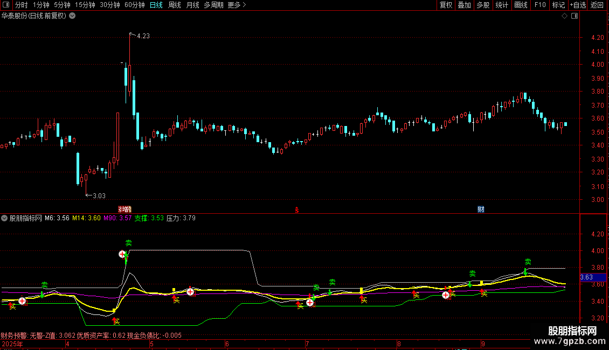Click month 5 on the timeline

[151, 344]
